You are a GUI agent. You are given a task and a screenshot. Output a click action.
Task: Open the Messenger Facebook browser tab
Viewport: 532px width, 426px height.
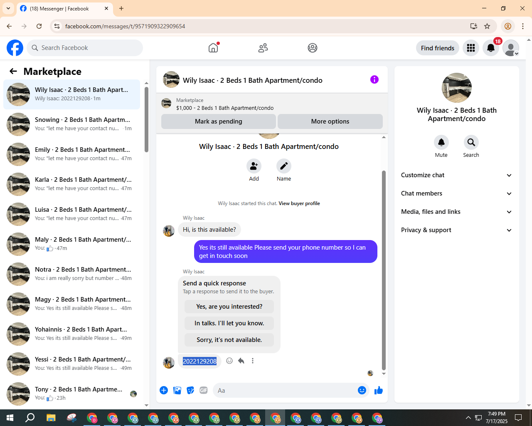point(64,9)
